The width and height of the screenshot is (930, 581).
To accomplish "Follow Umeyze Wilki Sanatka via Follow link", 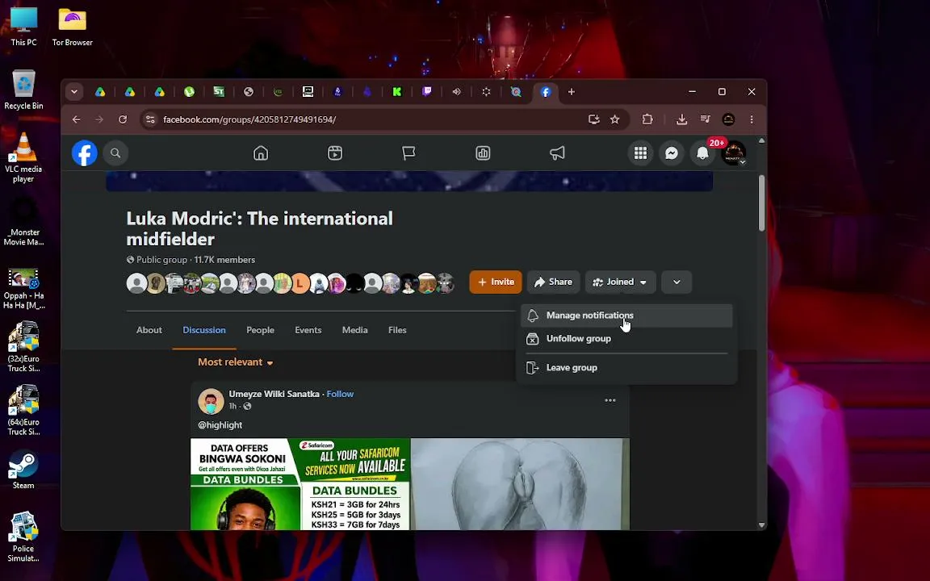I will (x=340, y=395).
